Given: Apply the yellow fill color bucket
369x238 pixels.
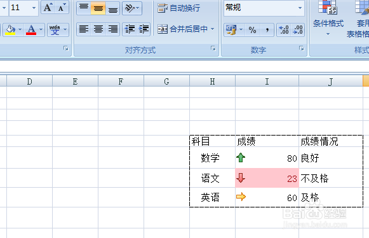Looking at the screenshot, I should click(x=10, y=30).
